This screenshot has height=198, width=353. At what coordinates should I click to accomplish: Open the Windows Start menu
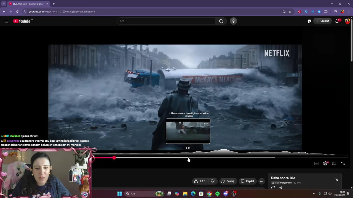[119, 194]
